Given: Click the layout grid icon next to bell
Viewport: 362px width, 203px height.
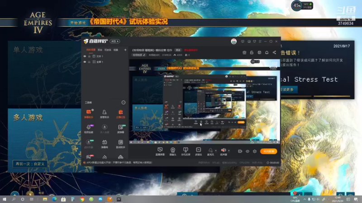Looking at the screenshot, I should (259, 52).
